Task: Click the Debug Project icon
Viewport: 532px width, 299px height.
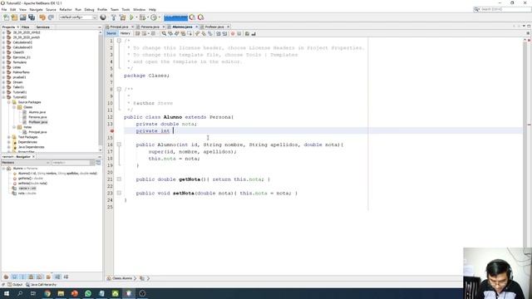Action: click(142, 17)
